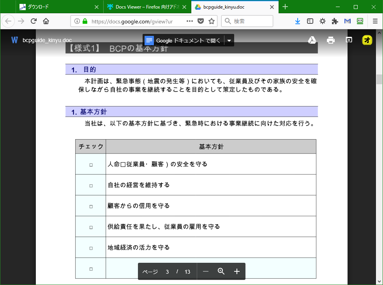
Task: Bookmark this page with the star
Action: [212, 21]
